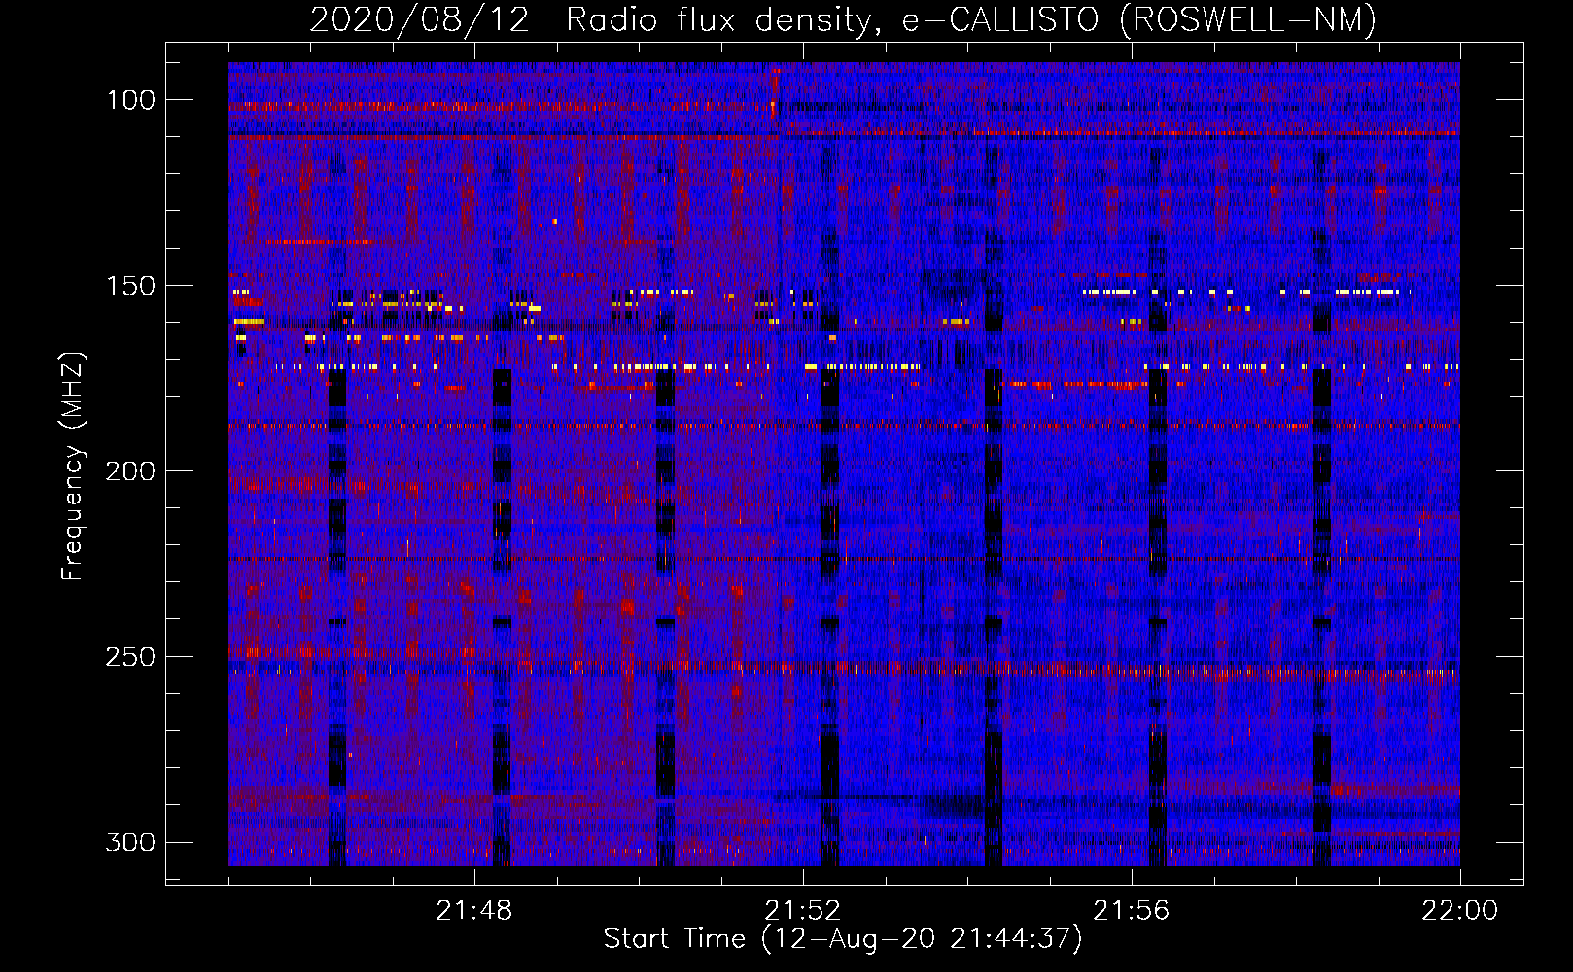
Task: Click the 21:48 time tick label
Action: click(474, 911)
